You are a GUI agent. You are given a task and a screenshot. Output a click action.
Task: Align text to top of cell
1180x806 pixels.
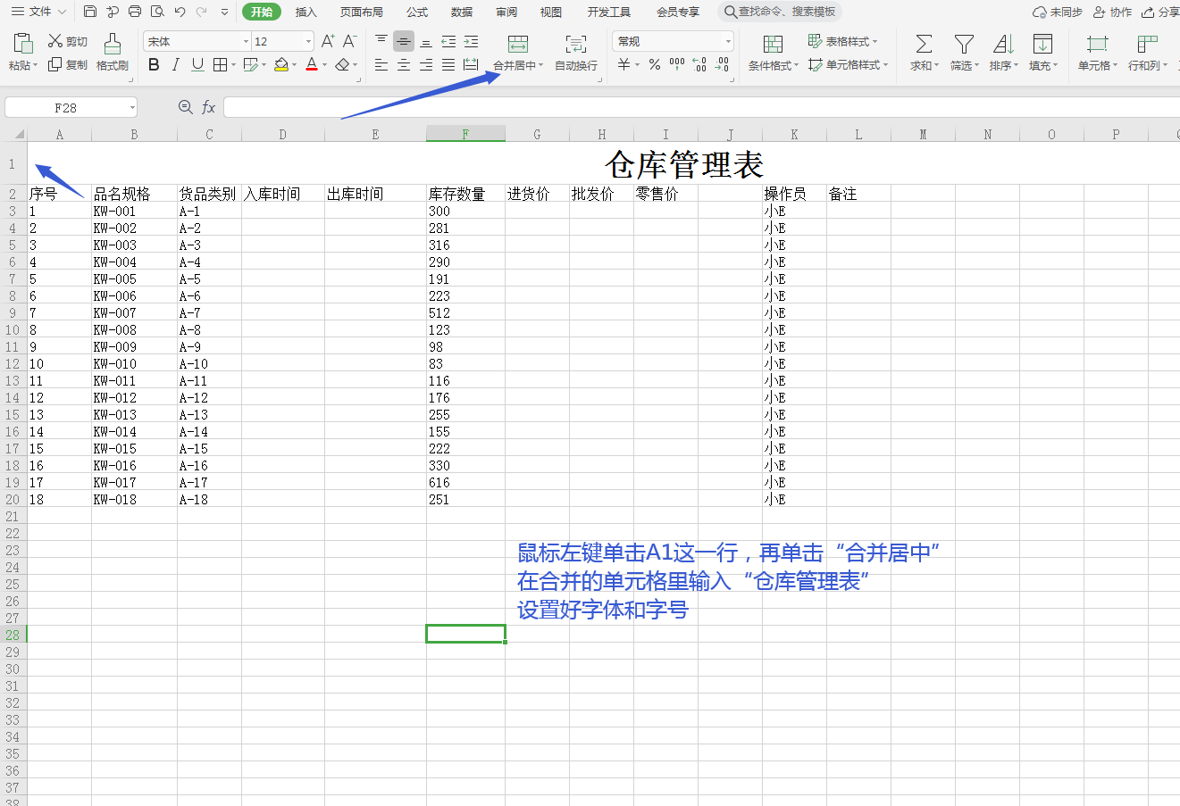381,41
